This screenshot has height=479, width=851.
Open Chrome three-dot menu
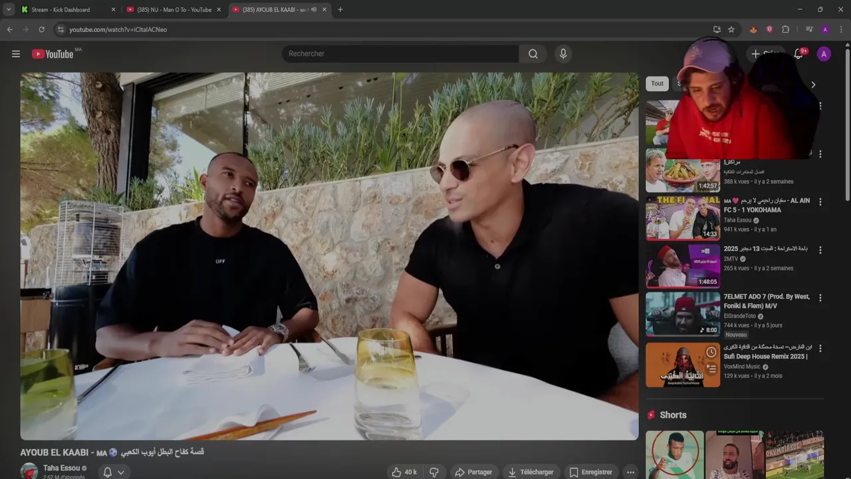841,29
